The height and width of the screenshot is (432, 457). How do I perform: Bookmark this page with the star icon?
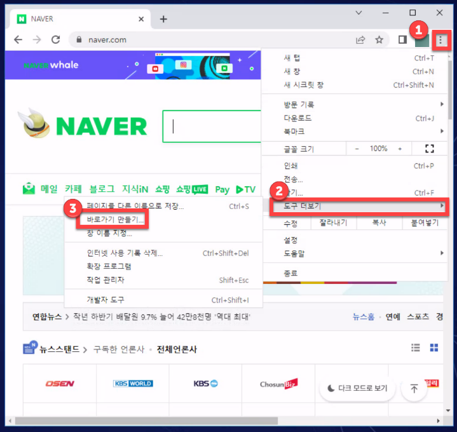[379, 39]
